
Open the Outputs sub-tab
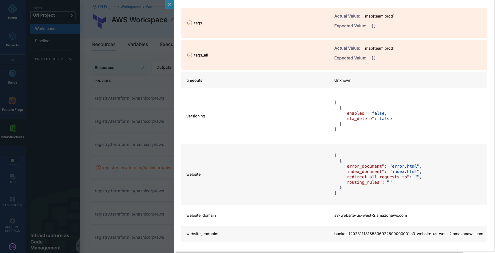point(164,67)
